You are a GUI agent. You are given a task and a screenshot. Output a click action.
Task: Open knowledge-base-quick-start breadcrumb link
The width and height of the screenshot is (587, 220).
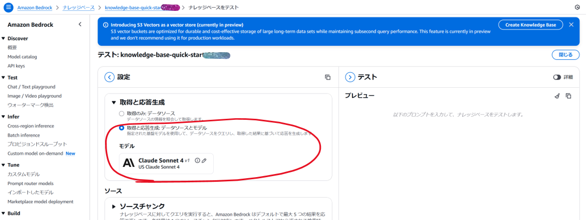tap(142, 7)
